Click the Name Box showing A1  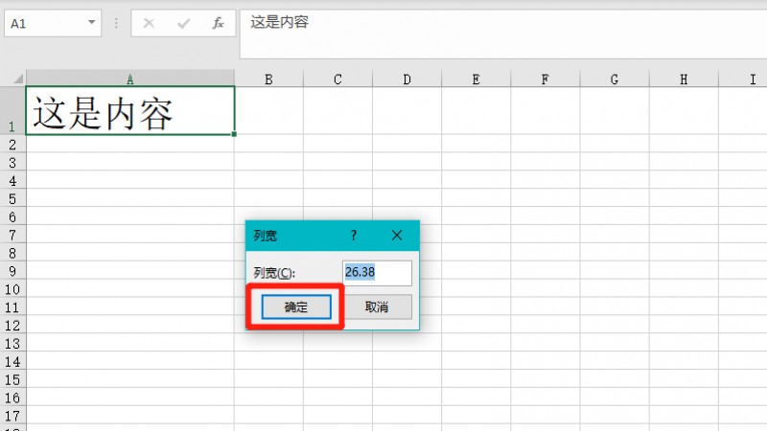coord(45,23)
